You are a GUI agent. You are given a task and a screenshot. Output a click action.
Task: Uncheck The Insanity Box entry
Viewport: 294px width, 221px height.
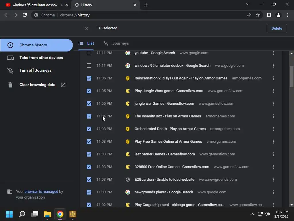89,116
